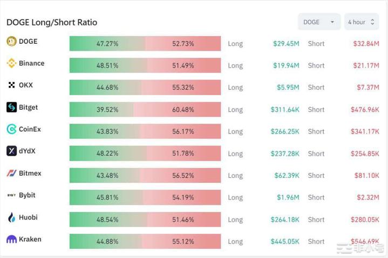388x258 pixels.
Task: Click the DOGE Long/Short Ratio heading
Action: [52, 23]
